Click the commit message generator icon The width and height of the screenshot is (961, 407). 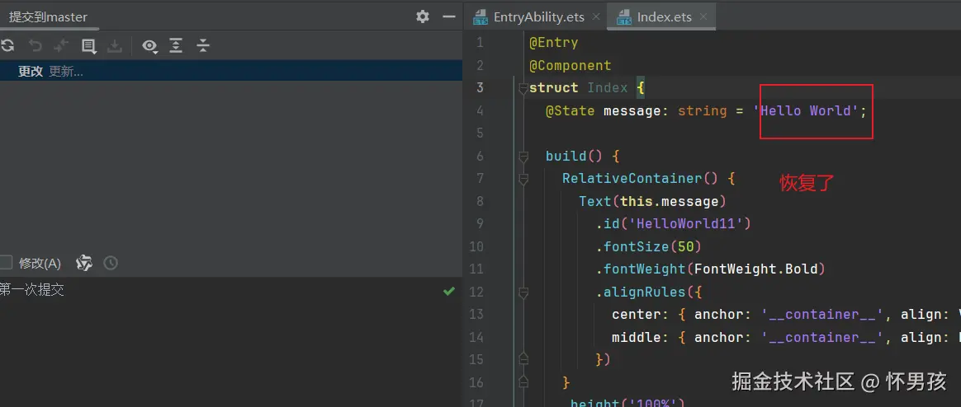point(84,263)
